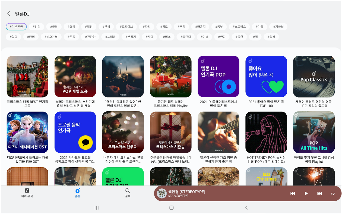Skip back to the previous track

293,193
